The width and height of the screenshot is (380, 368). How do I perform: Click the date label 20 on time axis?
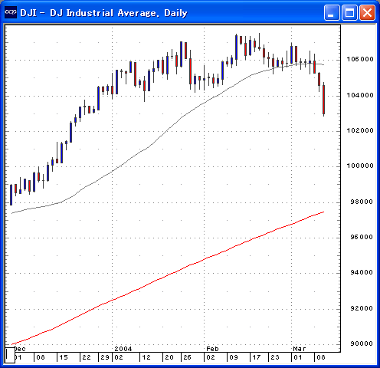coord(169,357)
